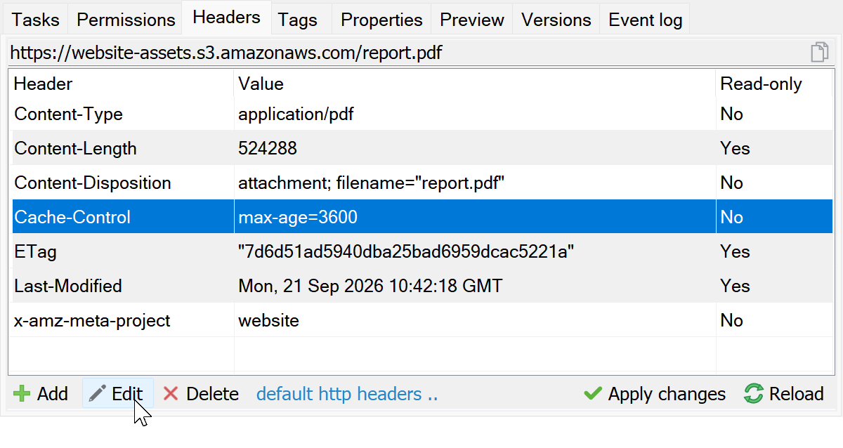Click the green Reload arrows icon
This screenshot has height=448, width=843.
coord(754,394)
